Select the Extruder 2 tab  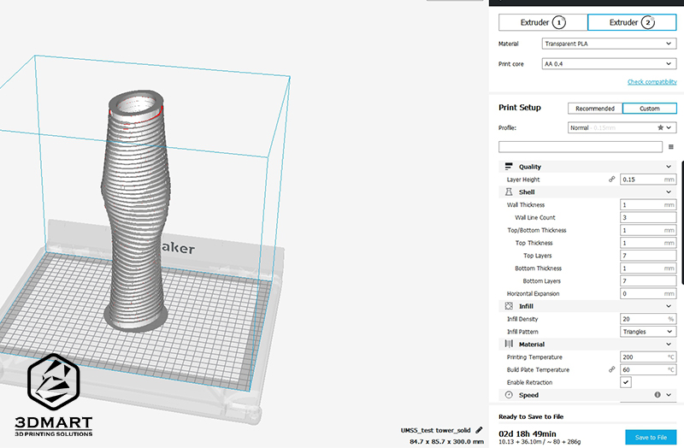(x=631, y=22)
